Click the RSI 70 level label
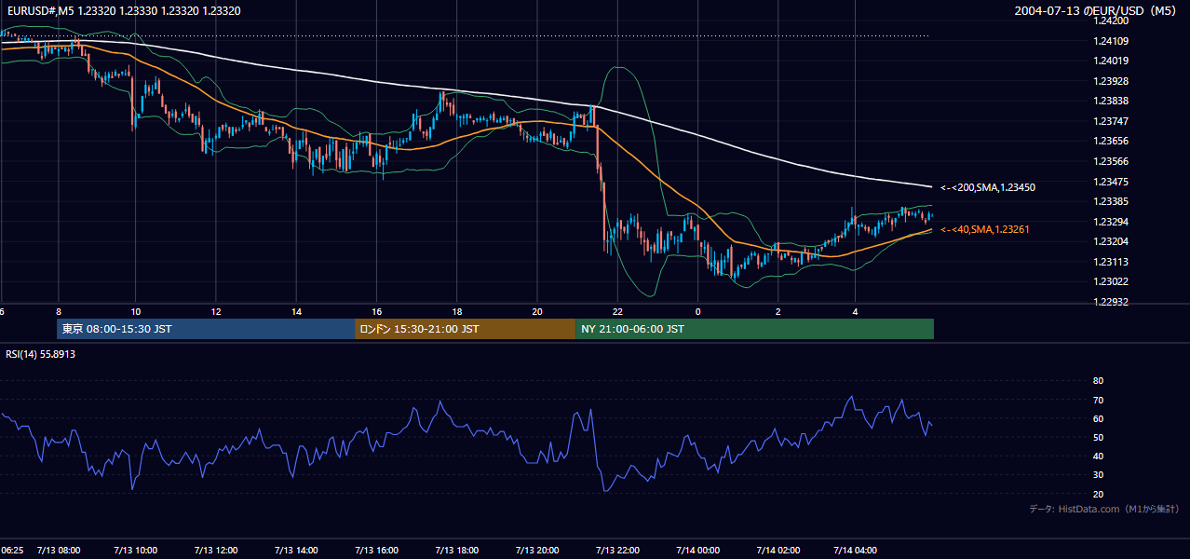Image resolution: width=1190 pixels, height=559 pixels. pyautogui.click(x=1098, y=400)
